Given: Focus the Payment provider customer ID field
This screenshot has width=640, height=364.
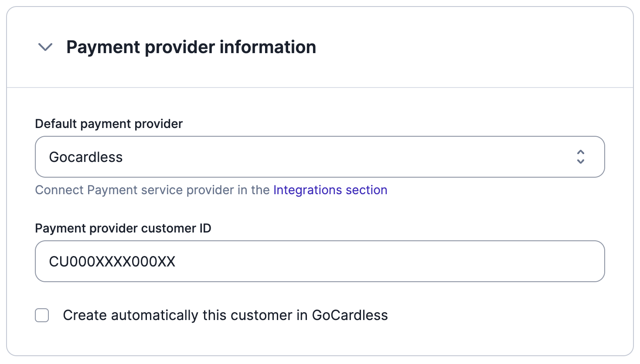Looking at the screenshot, I should click(x=320, y=261).
